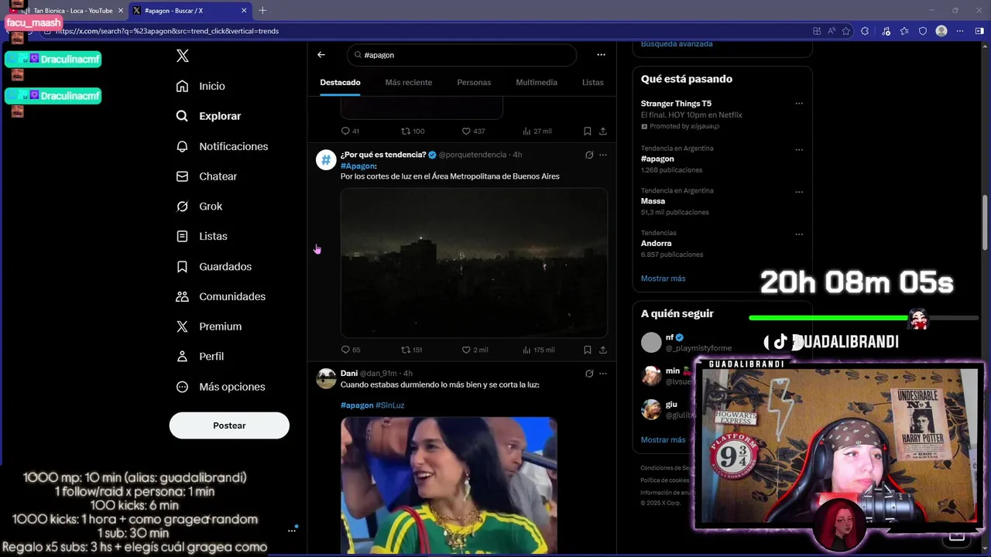Viewport: 991px width, 557px height.
Task: Expand Más opciones menu
Action: pos(221,387)
